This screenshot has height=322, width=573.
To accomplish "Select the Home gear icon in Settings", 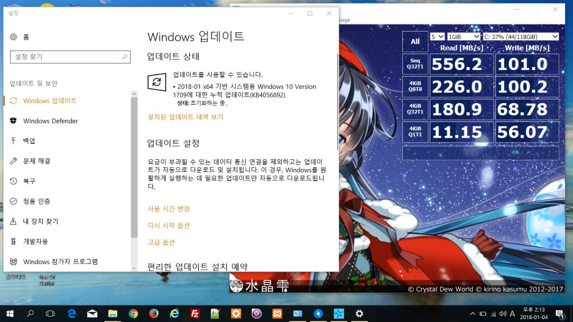I will click(x=13, y=37).
